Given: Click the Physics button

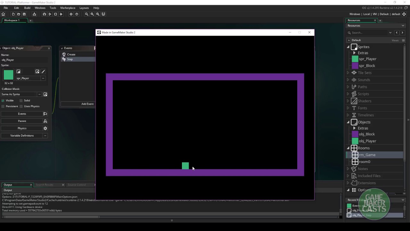Looking at the screenshot, I should [22, 128].
